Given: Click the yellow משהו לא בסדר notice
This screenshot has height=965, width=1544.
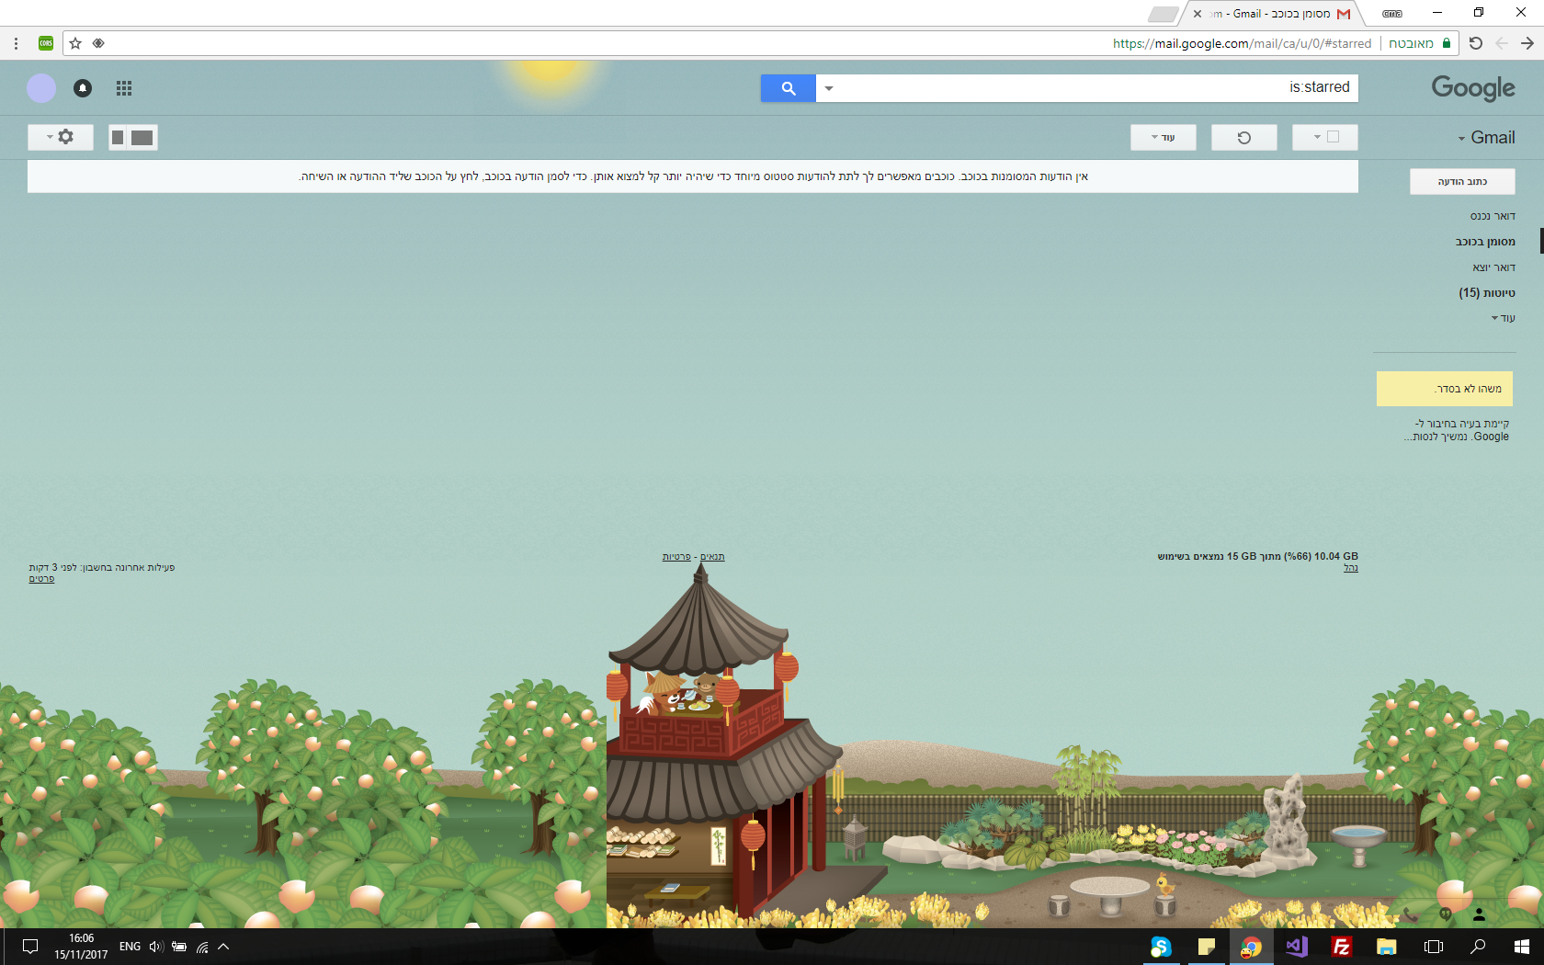Looking at the screenshot, I should 1445,389.
